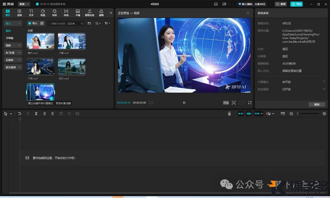Redo the last action
The image size is (330, 198).
coord(28,113)
